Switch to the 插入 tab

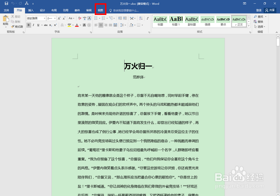(x=31, y=10)
